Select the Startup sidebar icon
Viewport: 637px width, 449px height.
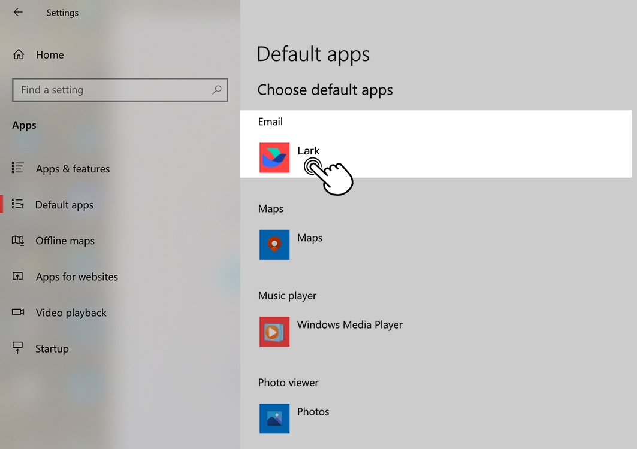click(19, 348)
